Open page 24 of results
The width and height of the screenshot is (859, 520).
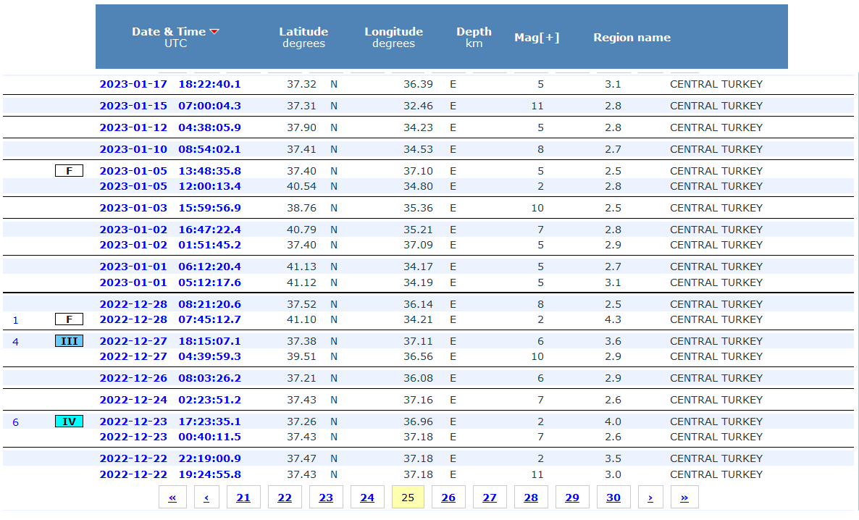pyautogui.click(x=367, y=498)
